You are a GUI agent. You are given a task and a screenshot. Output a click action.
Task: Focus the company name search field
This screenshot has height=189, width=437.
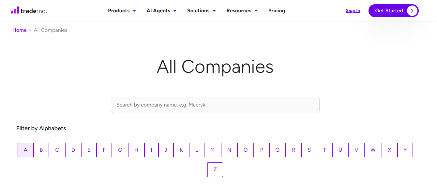click(215, 105)
